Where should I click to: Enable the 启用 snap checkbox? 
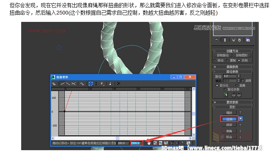242,80
